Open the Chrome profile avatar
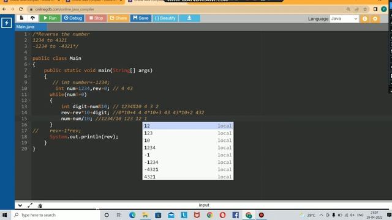Viewport: 392px width, 220px height. [x=384, y=9]
